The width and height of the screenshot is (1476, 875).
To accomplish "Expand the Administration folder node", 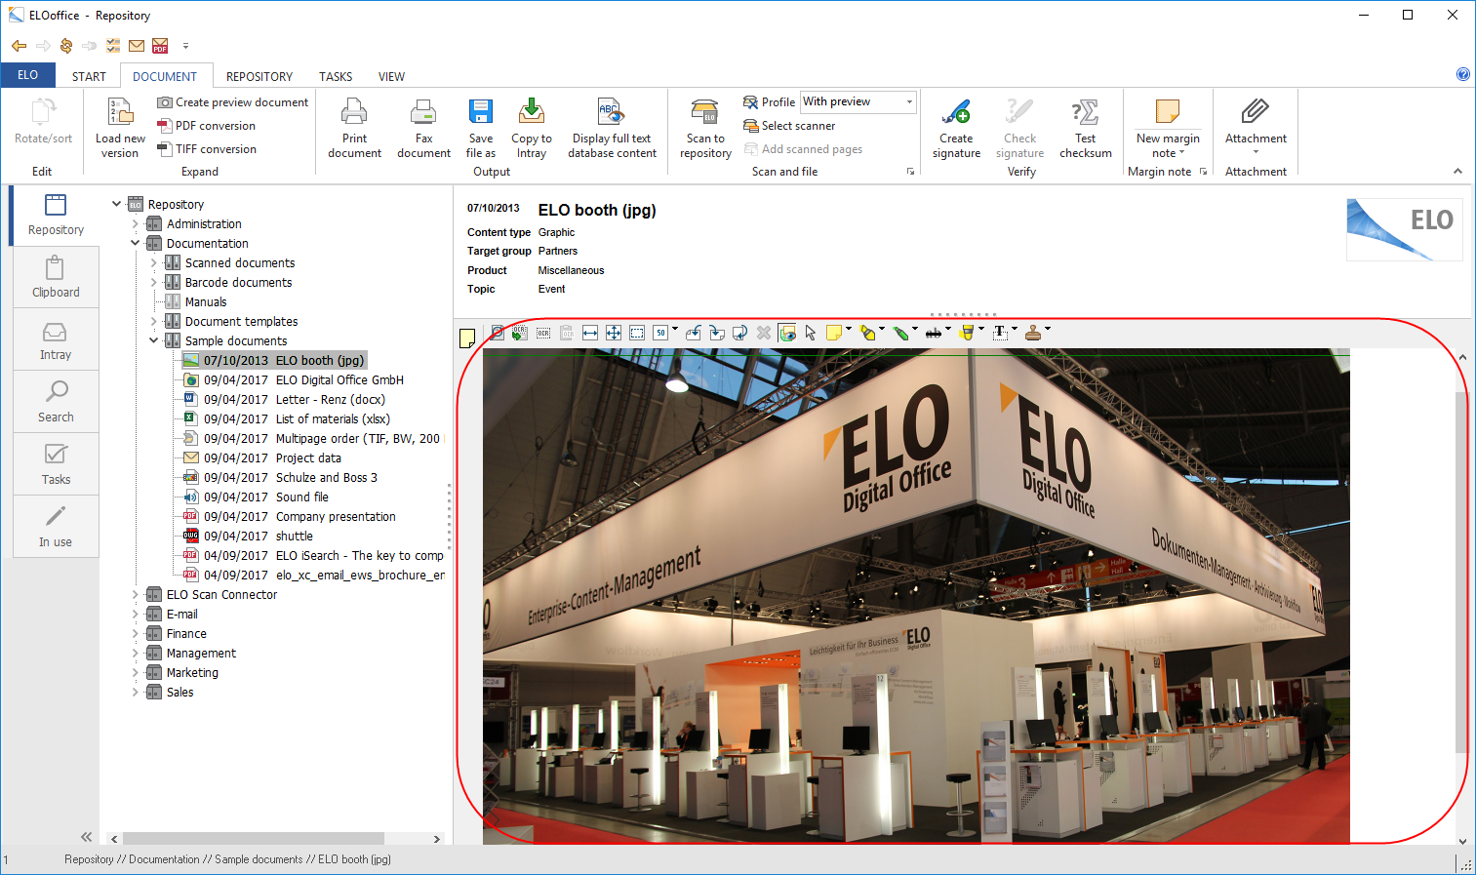I will 136,223.
